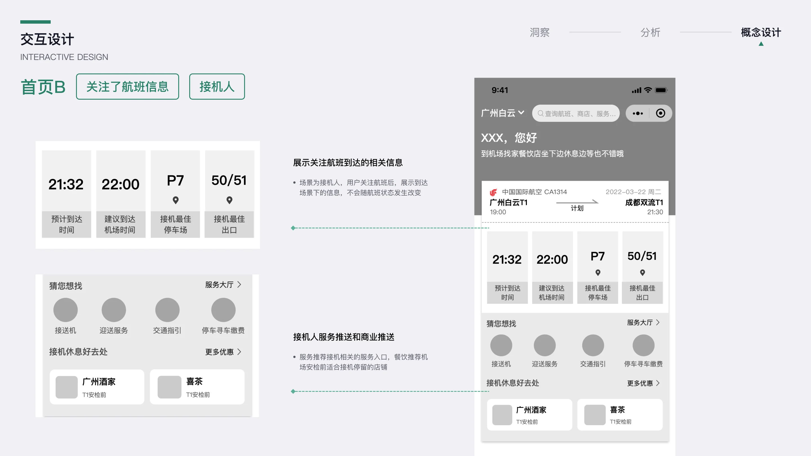Screen dimensions: 811x456
Task: Switch to the 分析 section tab
Action: [x=650, y=32]
